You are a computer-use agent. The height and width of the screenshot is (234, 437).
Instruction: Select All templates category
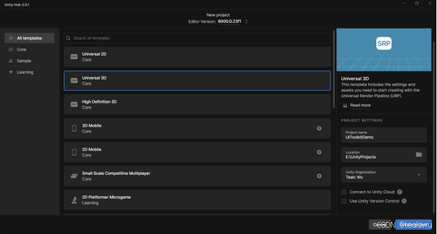pyautogui.click(x=29, y=38)
